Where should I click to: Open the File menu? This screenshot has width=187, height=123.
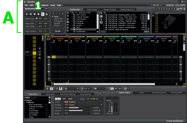click(26, 5)
